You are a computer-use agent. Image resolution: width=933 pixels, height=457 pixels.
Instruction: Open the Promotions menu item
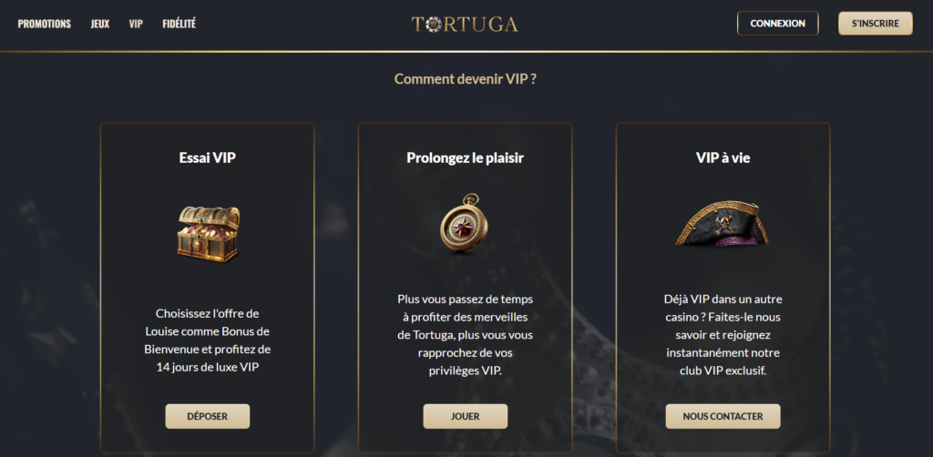point(44,24)
